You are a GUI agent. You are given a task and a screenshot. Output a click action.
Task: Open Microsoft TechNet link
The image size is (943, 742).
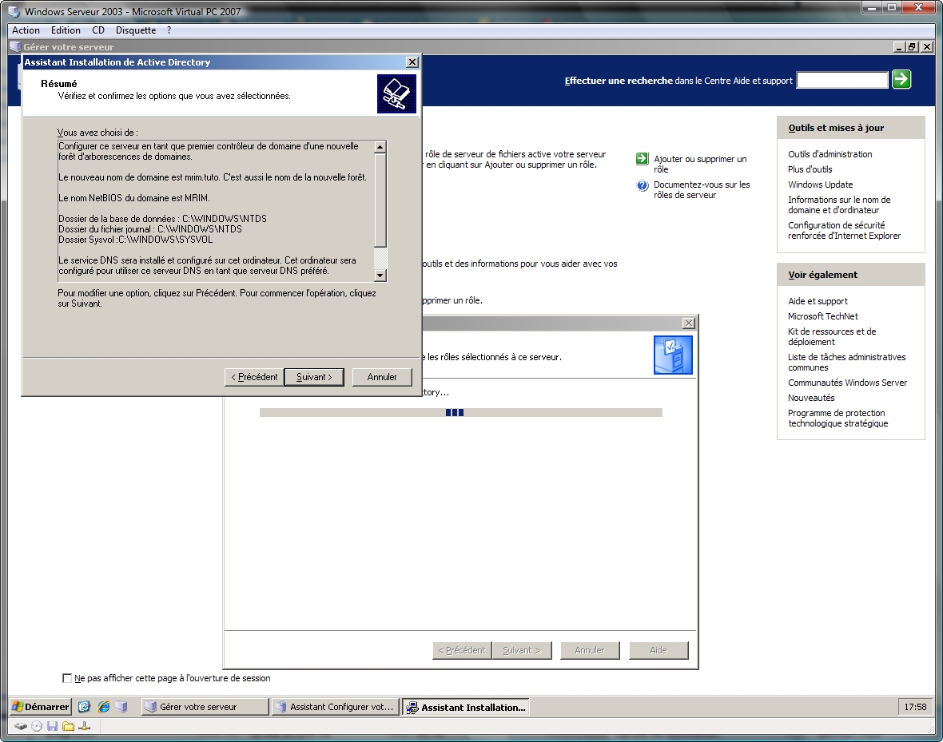tap(822, 316)
